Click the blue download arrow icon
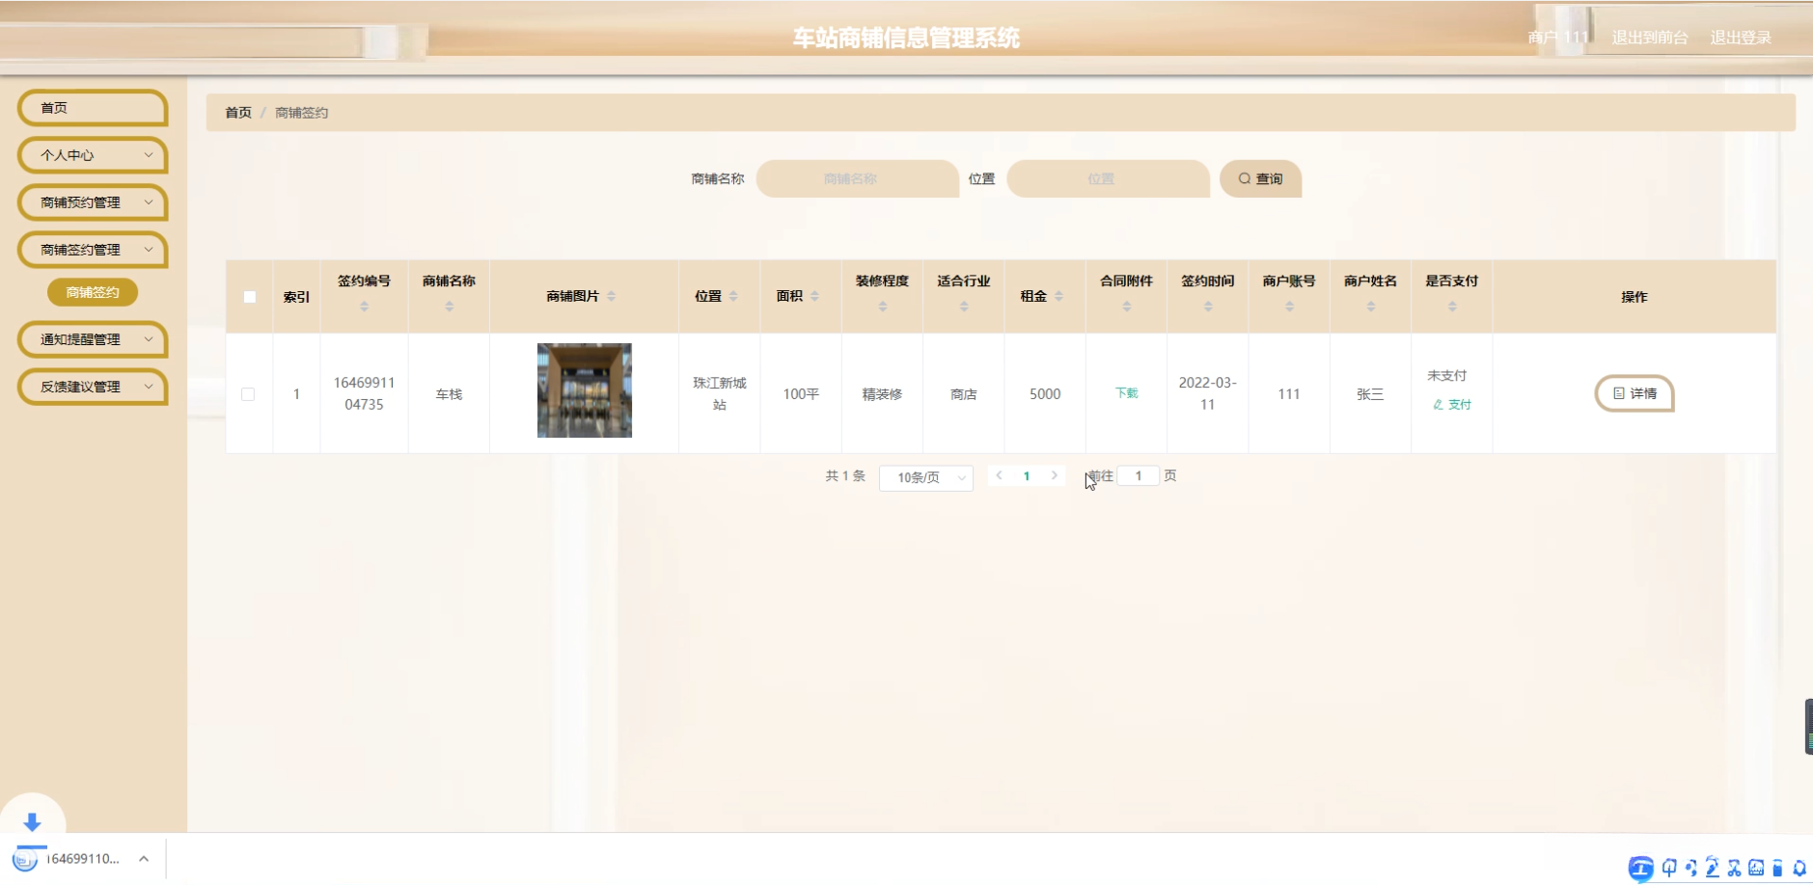This screenshot has width=1813, height=885. pos(32,822)
